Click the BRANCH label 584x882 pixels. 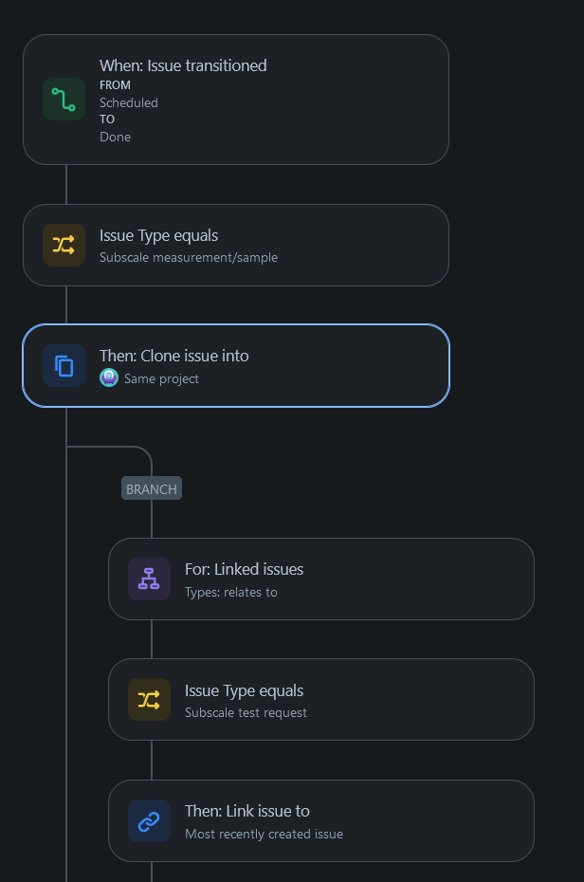[x=151, y=488]
